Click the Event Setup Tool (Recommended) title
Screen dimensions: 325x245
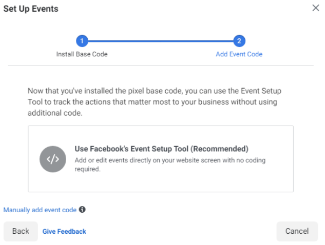(x=161, y=149)
